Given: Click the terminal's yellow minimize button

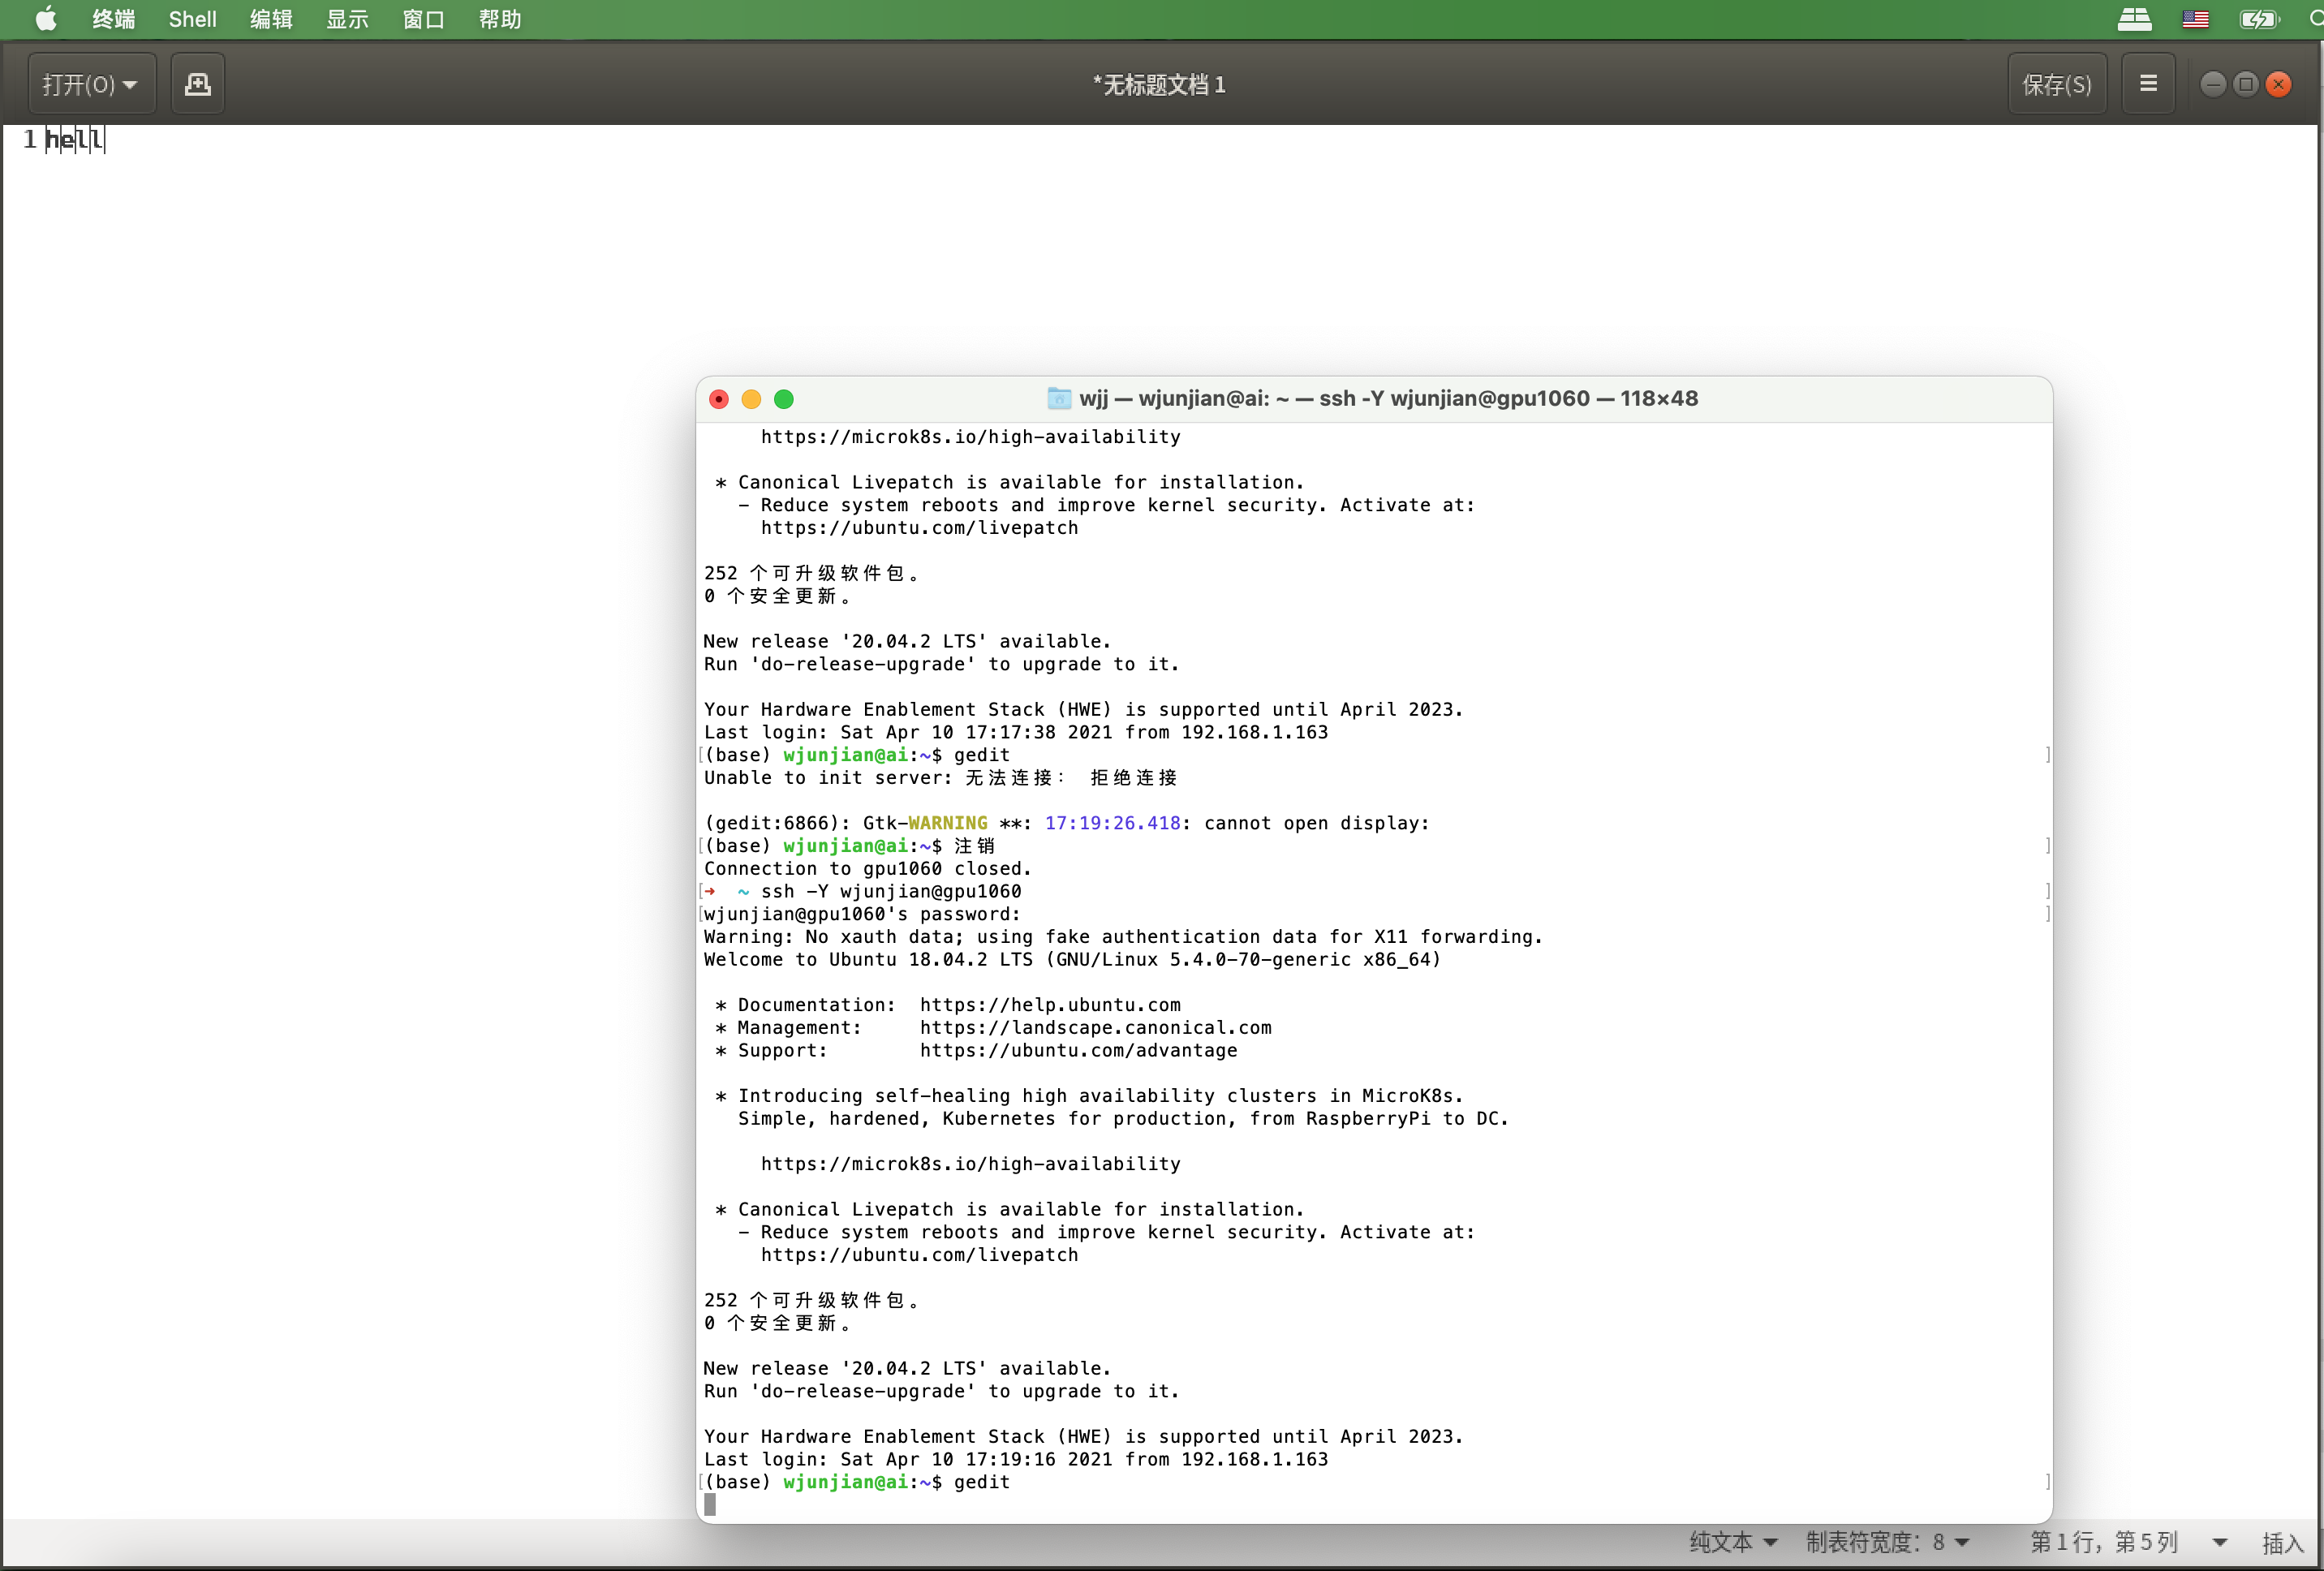Looking at the screenshot, I should pyautogui.click(x=751, y=399).
